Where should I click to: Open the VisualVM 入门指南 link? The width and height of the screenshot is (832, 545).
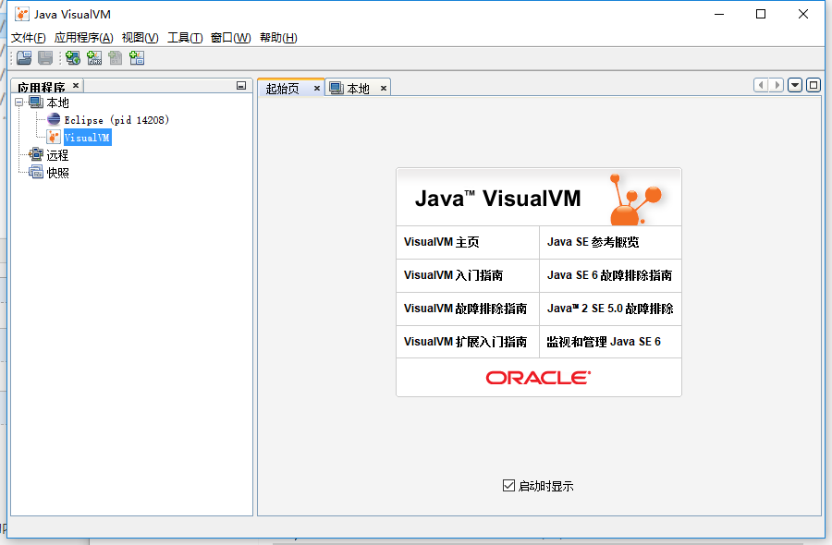pyautogui.click(x=453, y=275)
